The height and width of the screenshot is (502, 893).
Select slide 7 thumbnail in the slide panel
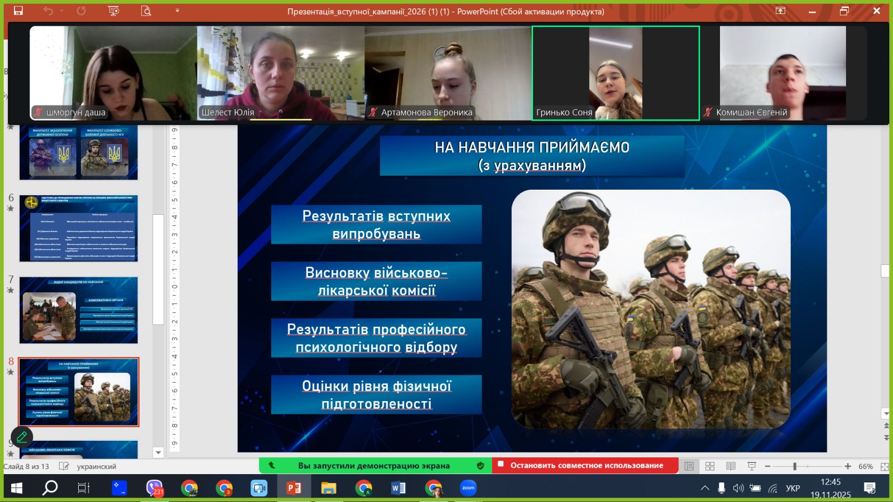click(79, 310)
